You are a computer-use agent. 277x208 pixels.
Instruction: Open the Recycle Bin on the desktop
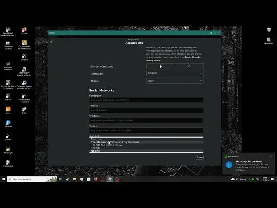point(269,29)
